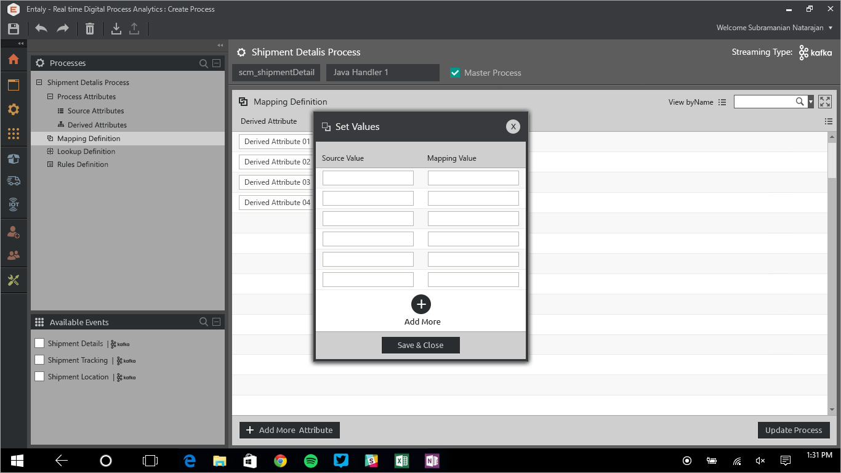The height and width of the screenshot is (473, 841).
Task: Collapse the Shipment Detalis Process tree node
Action: (x=39, y=83)
